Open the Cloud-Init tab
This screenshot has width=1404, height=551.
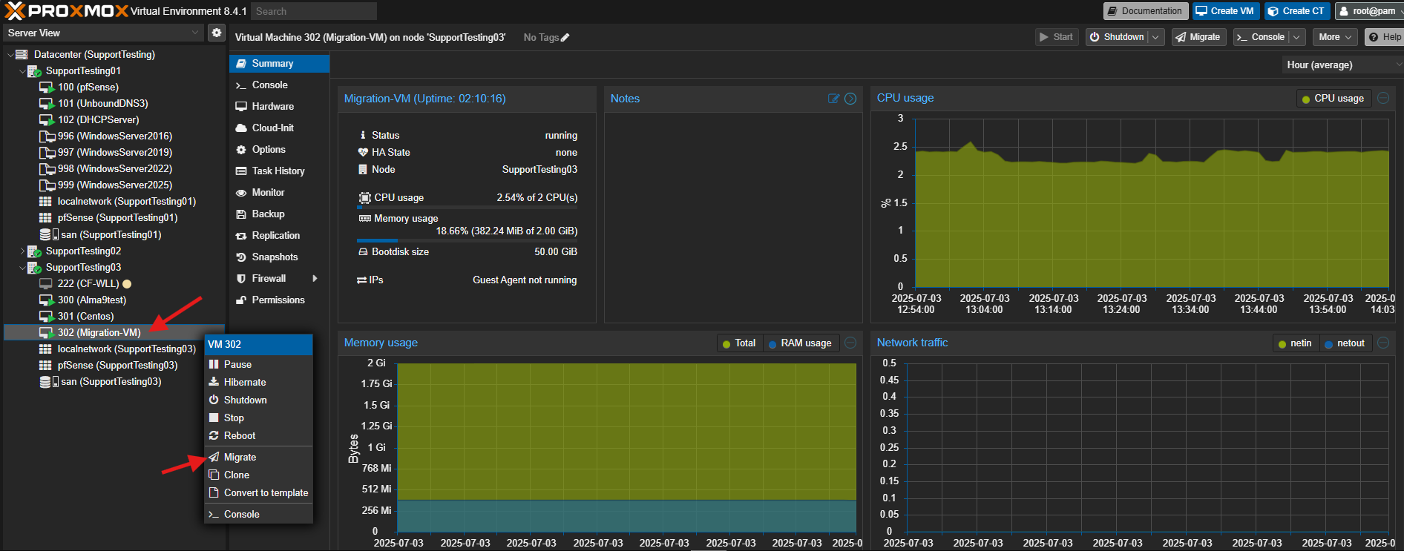(279, 128)
